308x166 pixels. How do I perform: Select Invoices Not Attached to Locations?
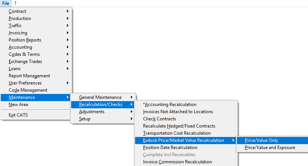point(186,112)
